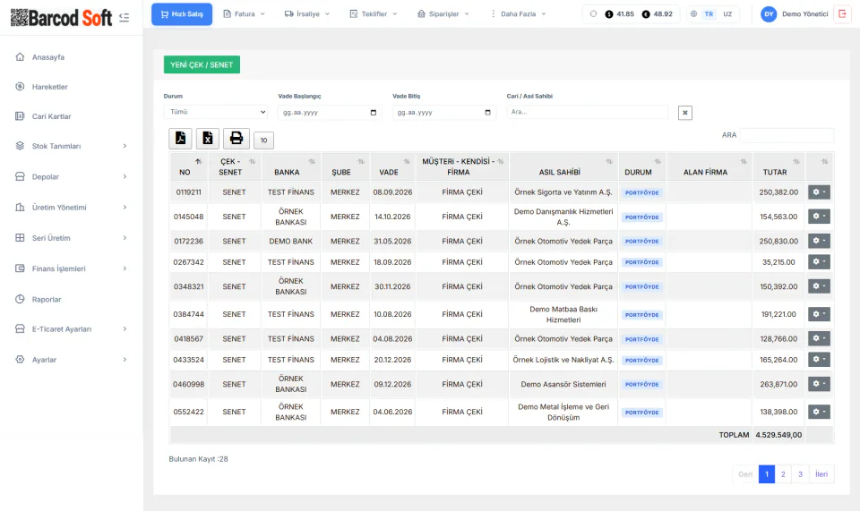860x511 pixels.
Task: Focus the ARA table search field
Action: coord(787,135)
